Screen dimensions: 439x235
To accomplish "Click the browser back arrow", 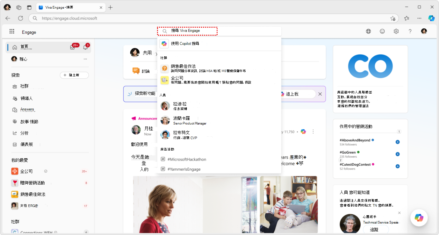I will coord(8,18).
